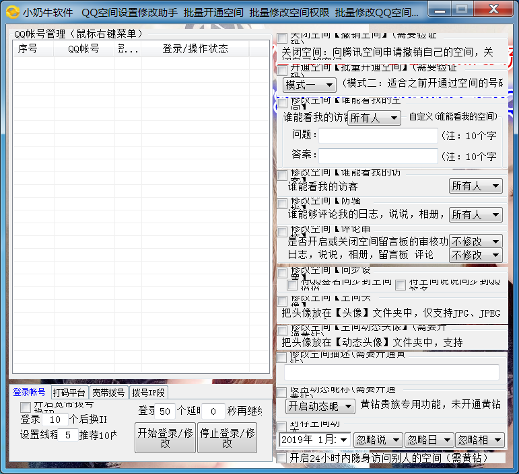Click the truncated 密... column header
519x474 pixels.
[x=128, y=48]
